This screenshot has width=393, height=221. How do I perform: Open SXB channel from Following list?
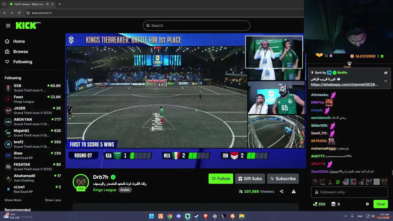pos(33,88)
